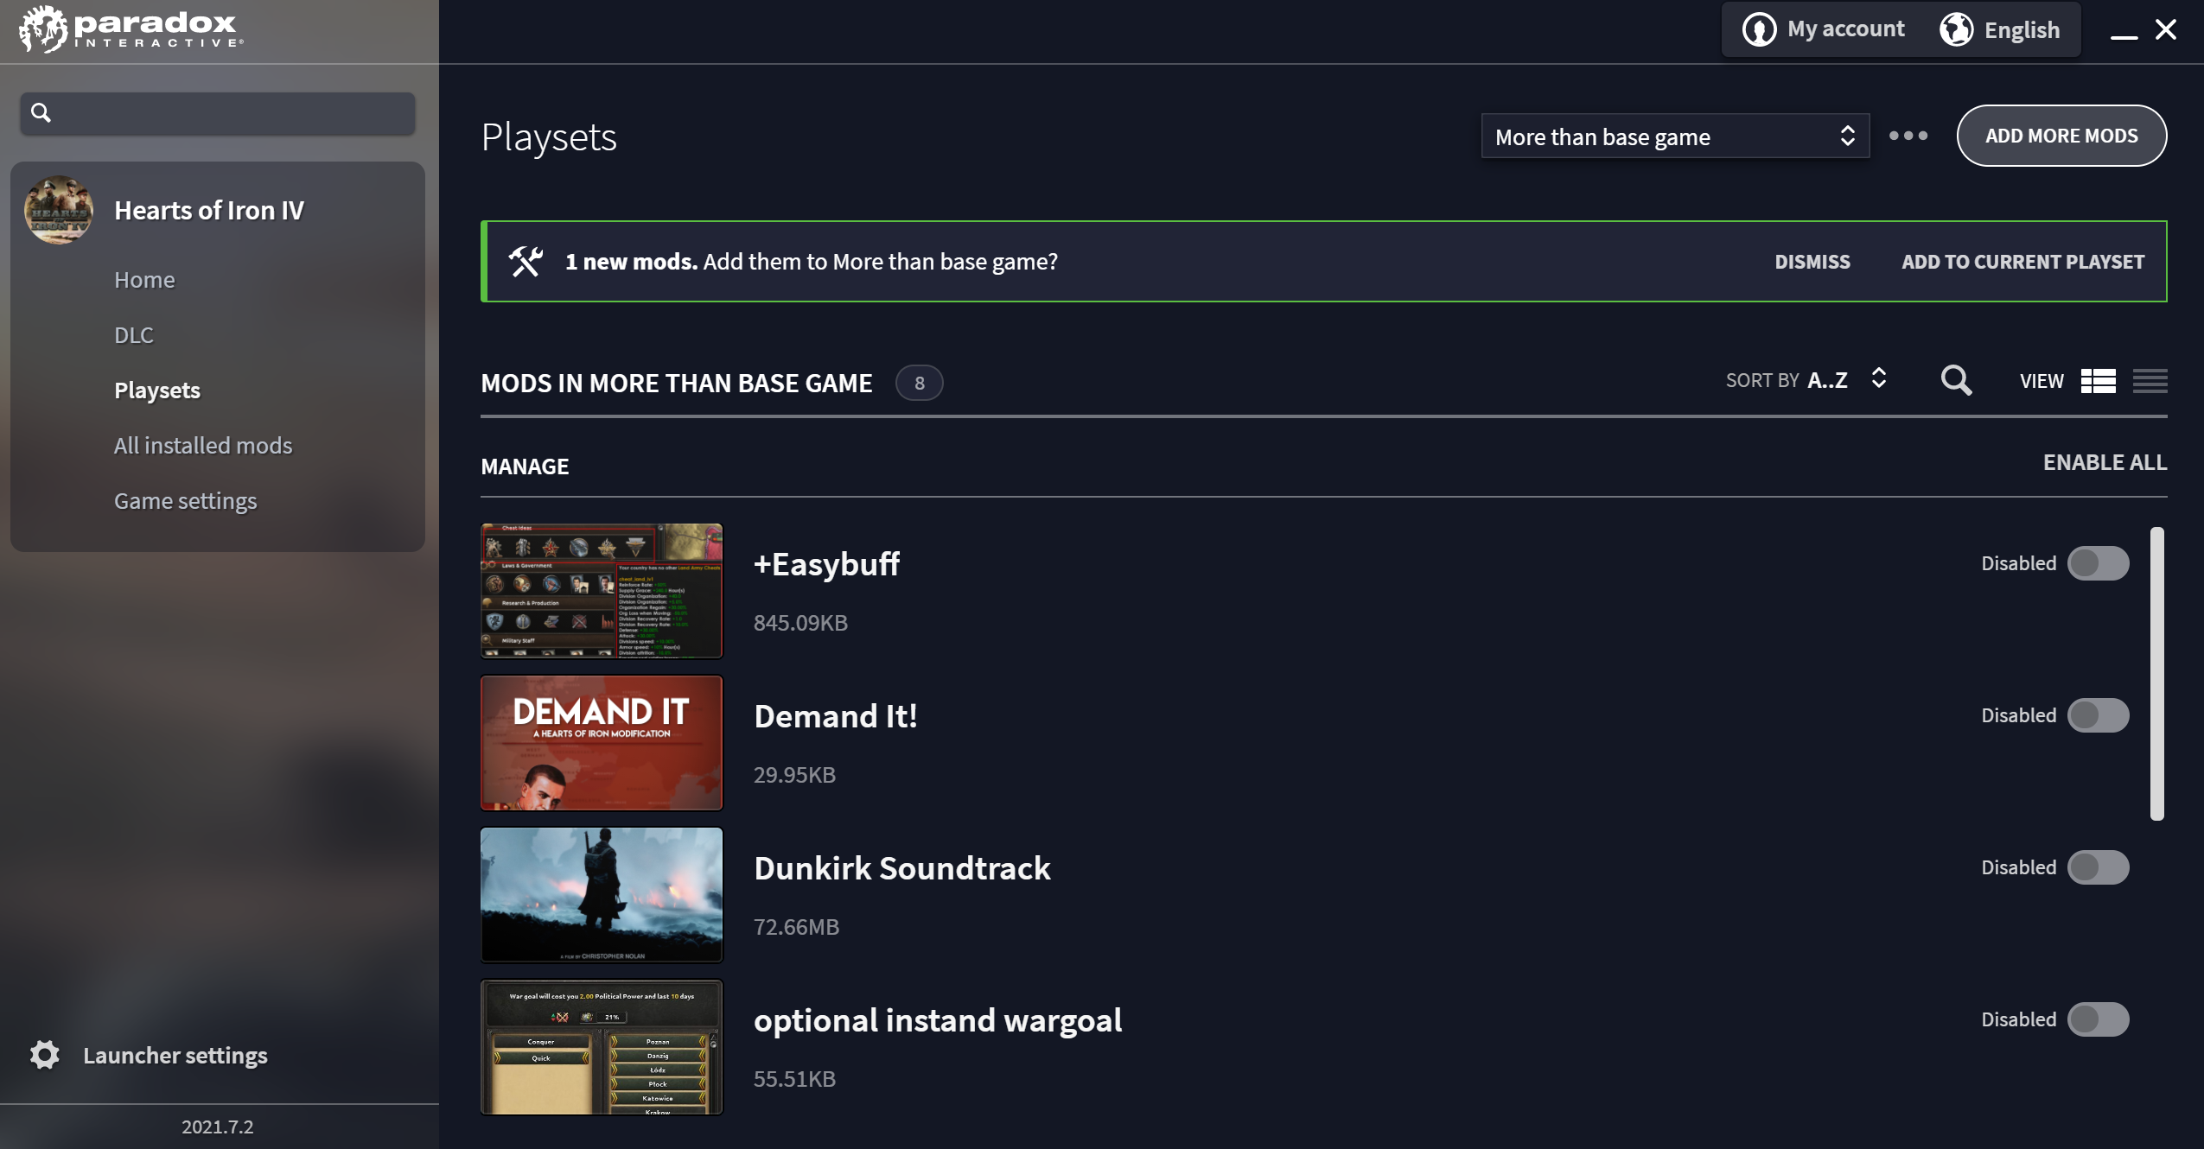
Task: Enable the Demand It! mod
Action: click(2098, 714)
